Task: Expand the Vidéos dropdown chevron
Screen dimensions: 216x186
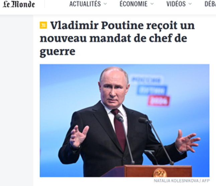Action: [x=190, y=4]
